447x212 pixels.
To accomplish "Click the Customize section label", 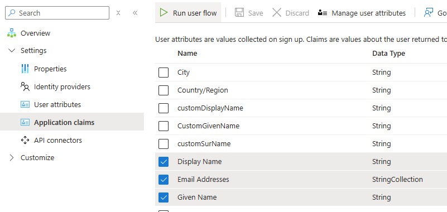I will coord(37,157).
